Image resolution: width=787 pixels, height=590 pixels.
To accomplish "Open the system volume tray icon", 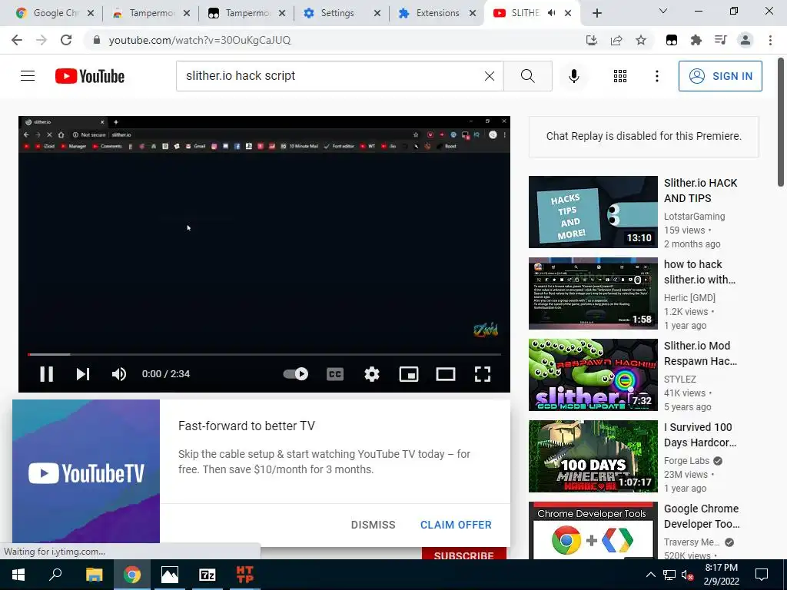I will 688,575.
